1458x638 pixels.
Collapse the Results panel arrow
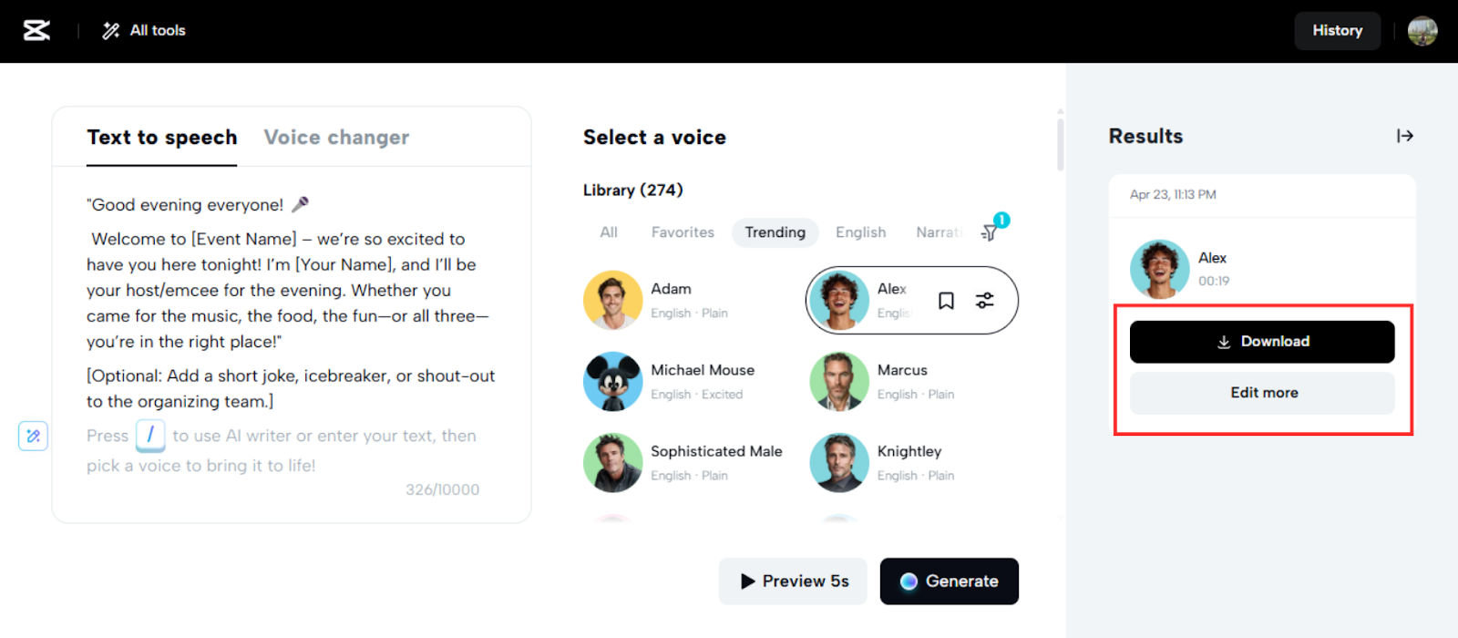pos(1405,136)
